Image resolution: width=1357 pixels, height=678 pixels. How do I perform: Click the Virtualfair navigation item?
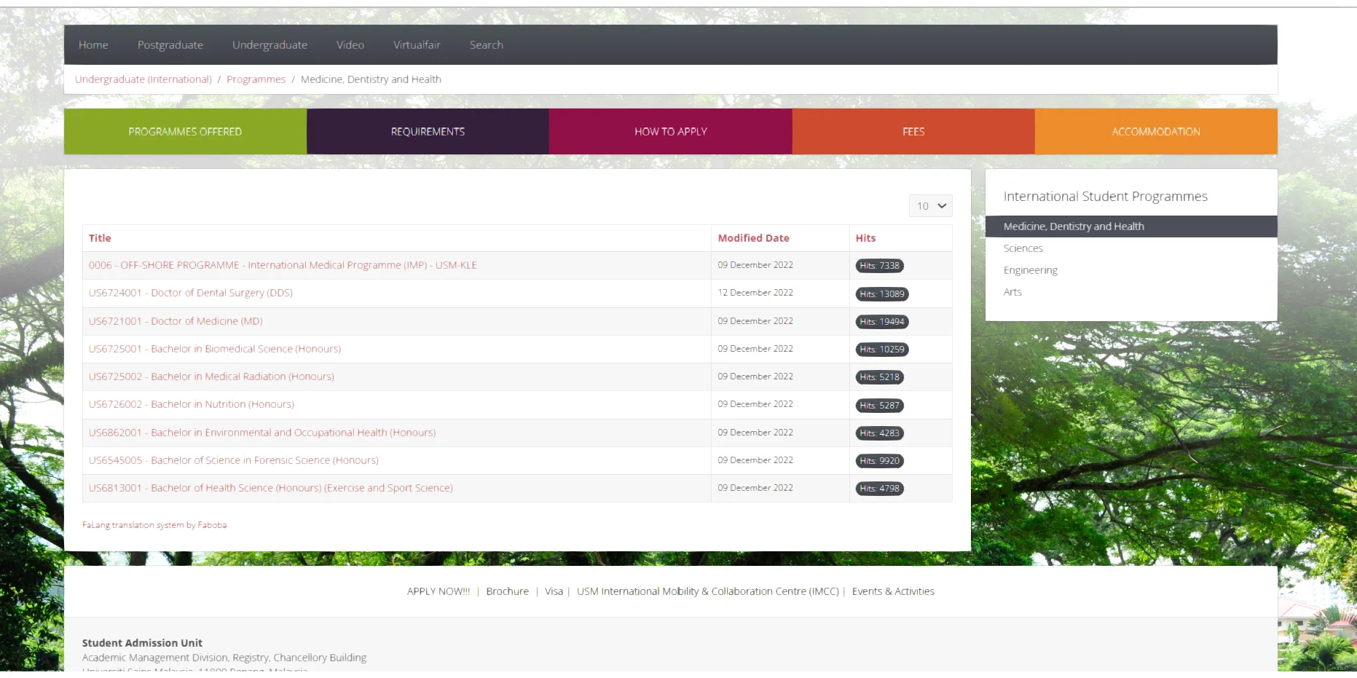[x=417, y=45]
